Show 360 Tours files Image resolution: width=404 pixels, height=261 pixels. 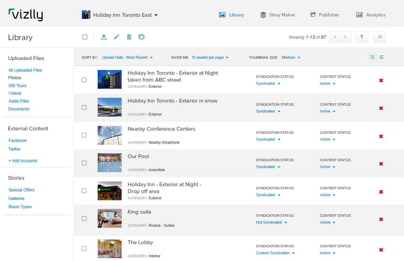17,85
